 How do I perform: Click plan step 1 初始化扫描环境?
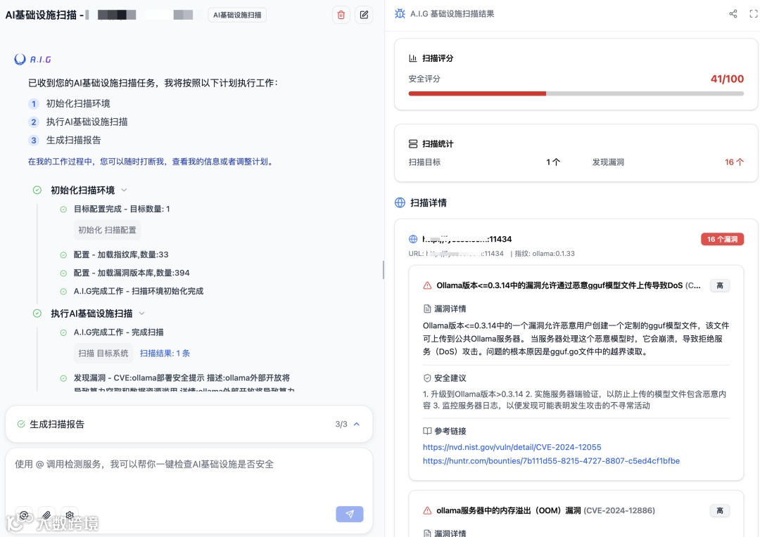(x=69, y=103)
